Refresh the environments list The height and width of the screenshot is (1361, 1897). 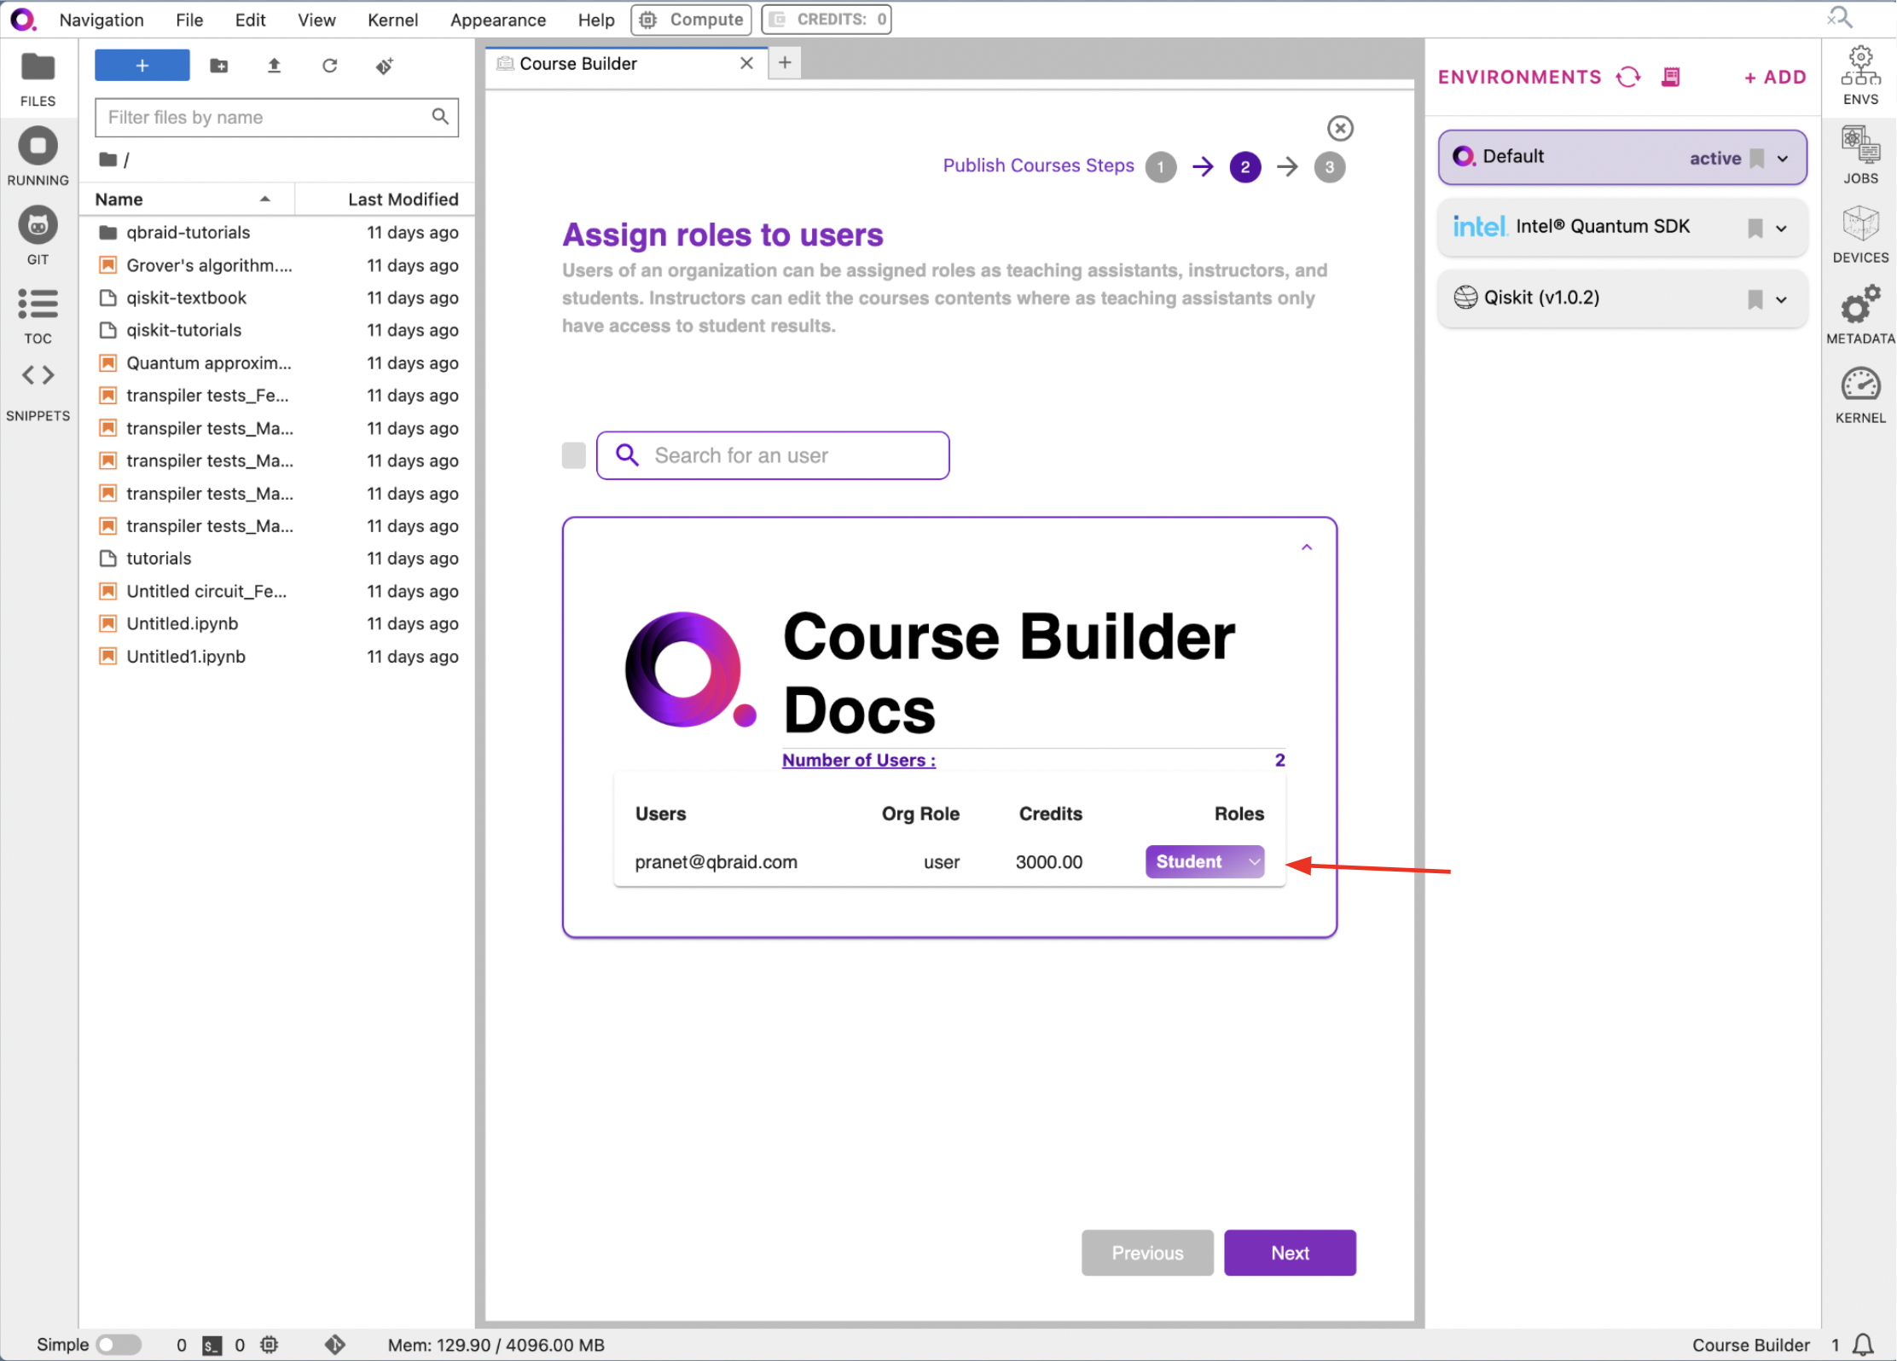tap(1628, 77)
